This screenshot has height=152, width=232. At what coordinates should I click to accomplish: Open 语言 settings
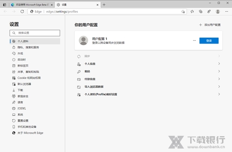tap(35, 102)
